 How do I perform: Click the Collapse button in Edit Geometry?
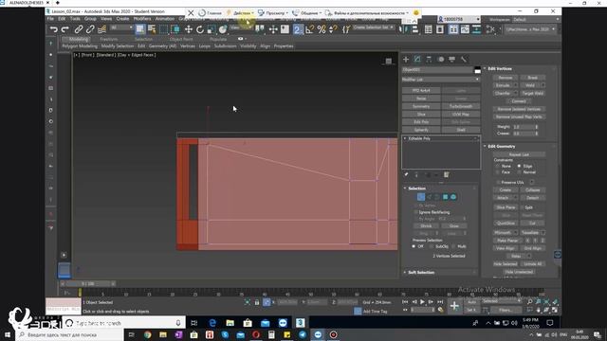(533, 189)
